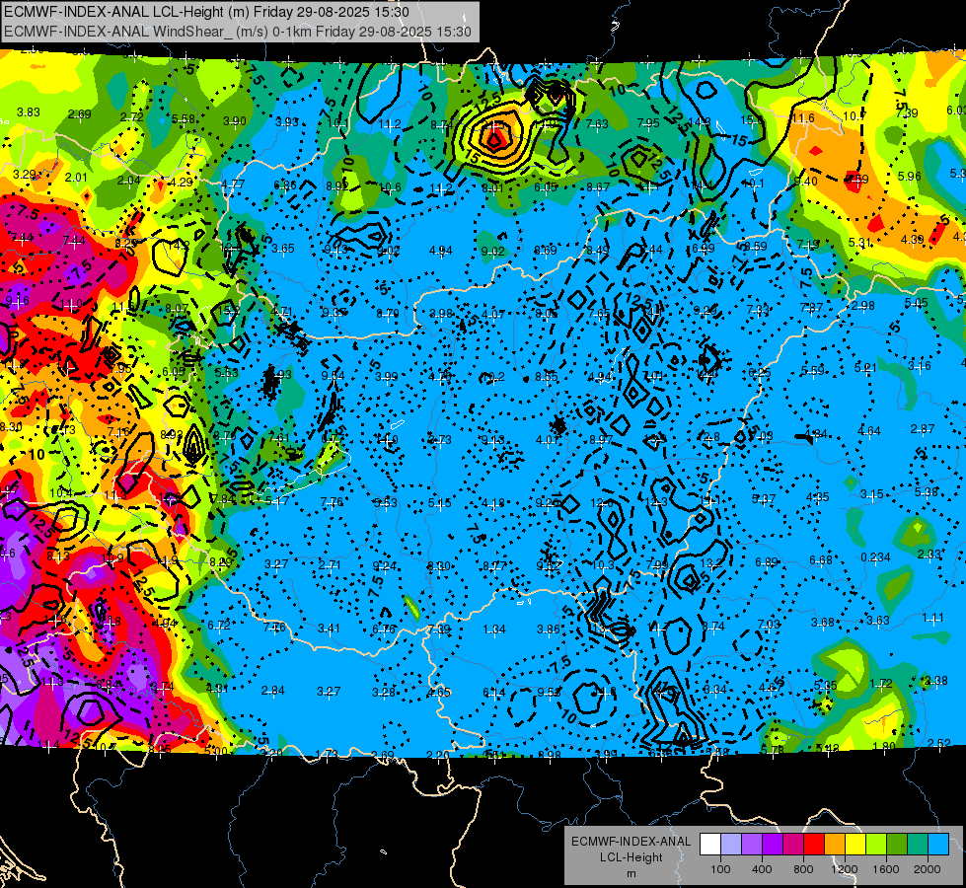The width and height of the screenshot is (966, 888).
Task: Click the legend's LCL-Height label
Action: pos(631,857)
